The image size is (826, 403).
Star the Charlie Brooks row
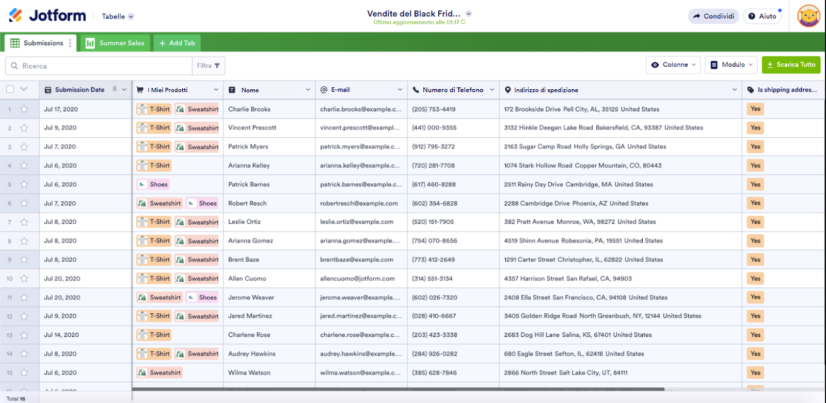coord(24,109)
